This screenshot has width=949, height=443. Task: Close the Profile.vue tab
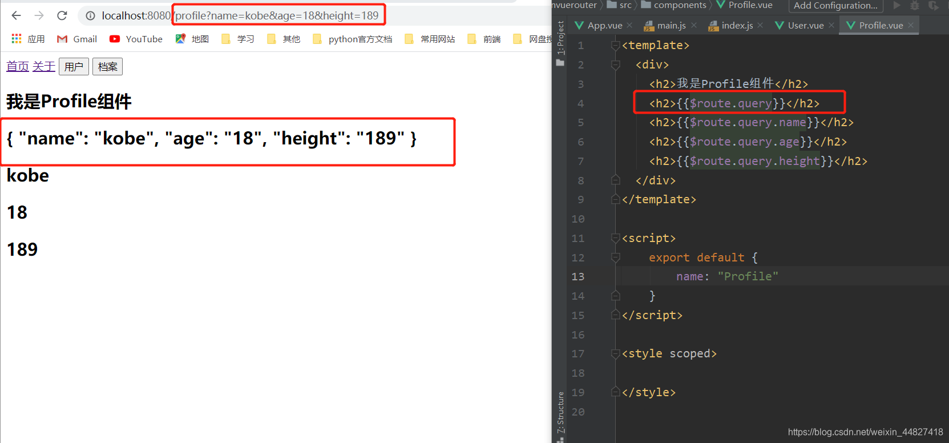911,25
